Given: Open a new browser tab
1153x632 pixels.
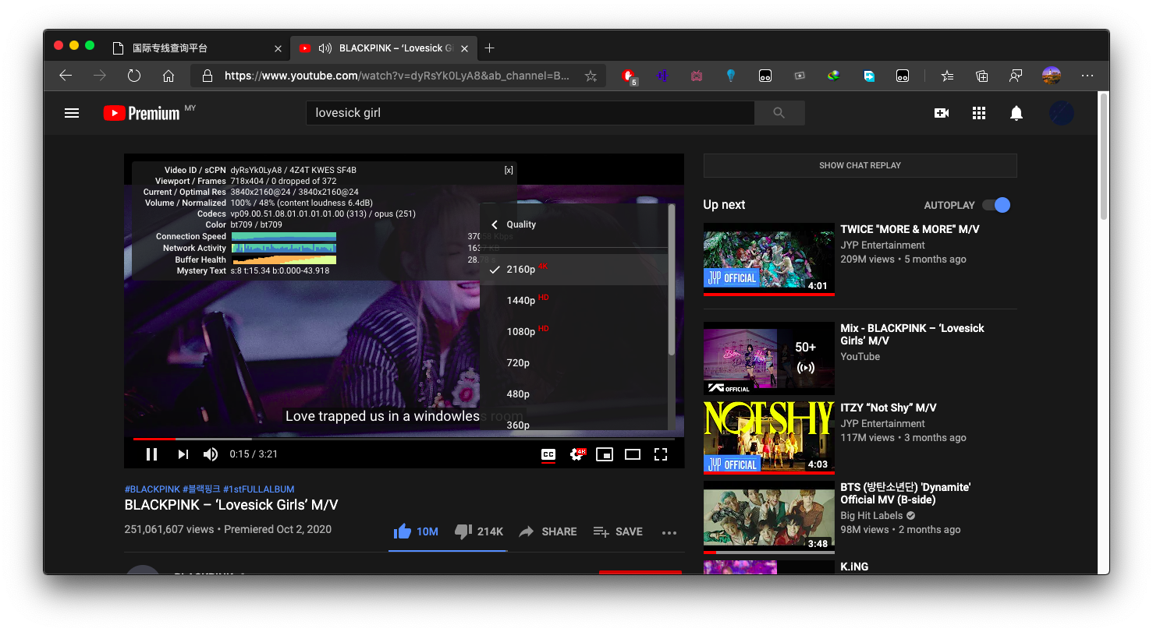Looking at the screenshot, I should click(489, 48).
